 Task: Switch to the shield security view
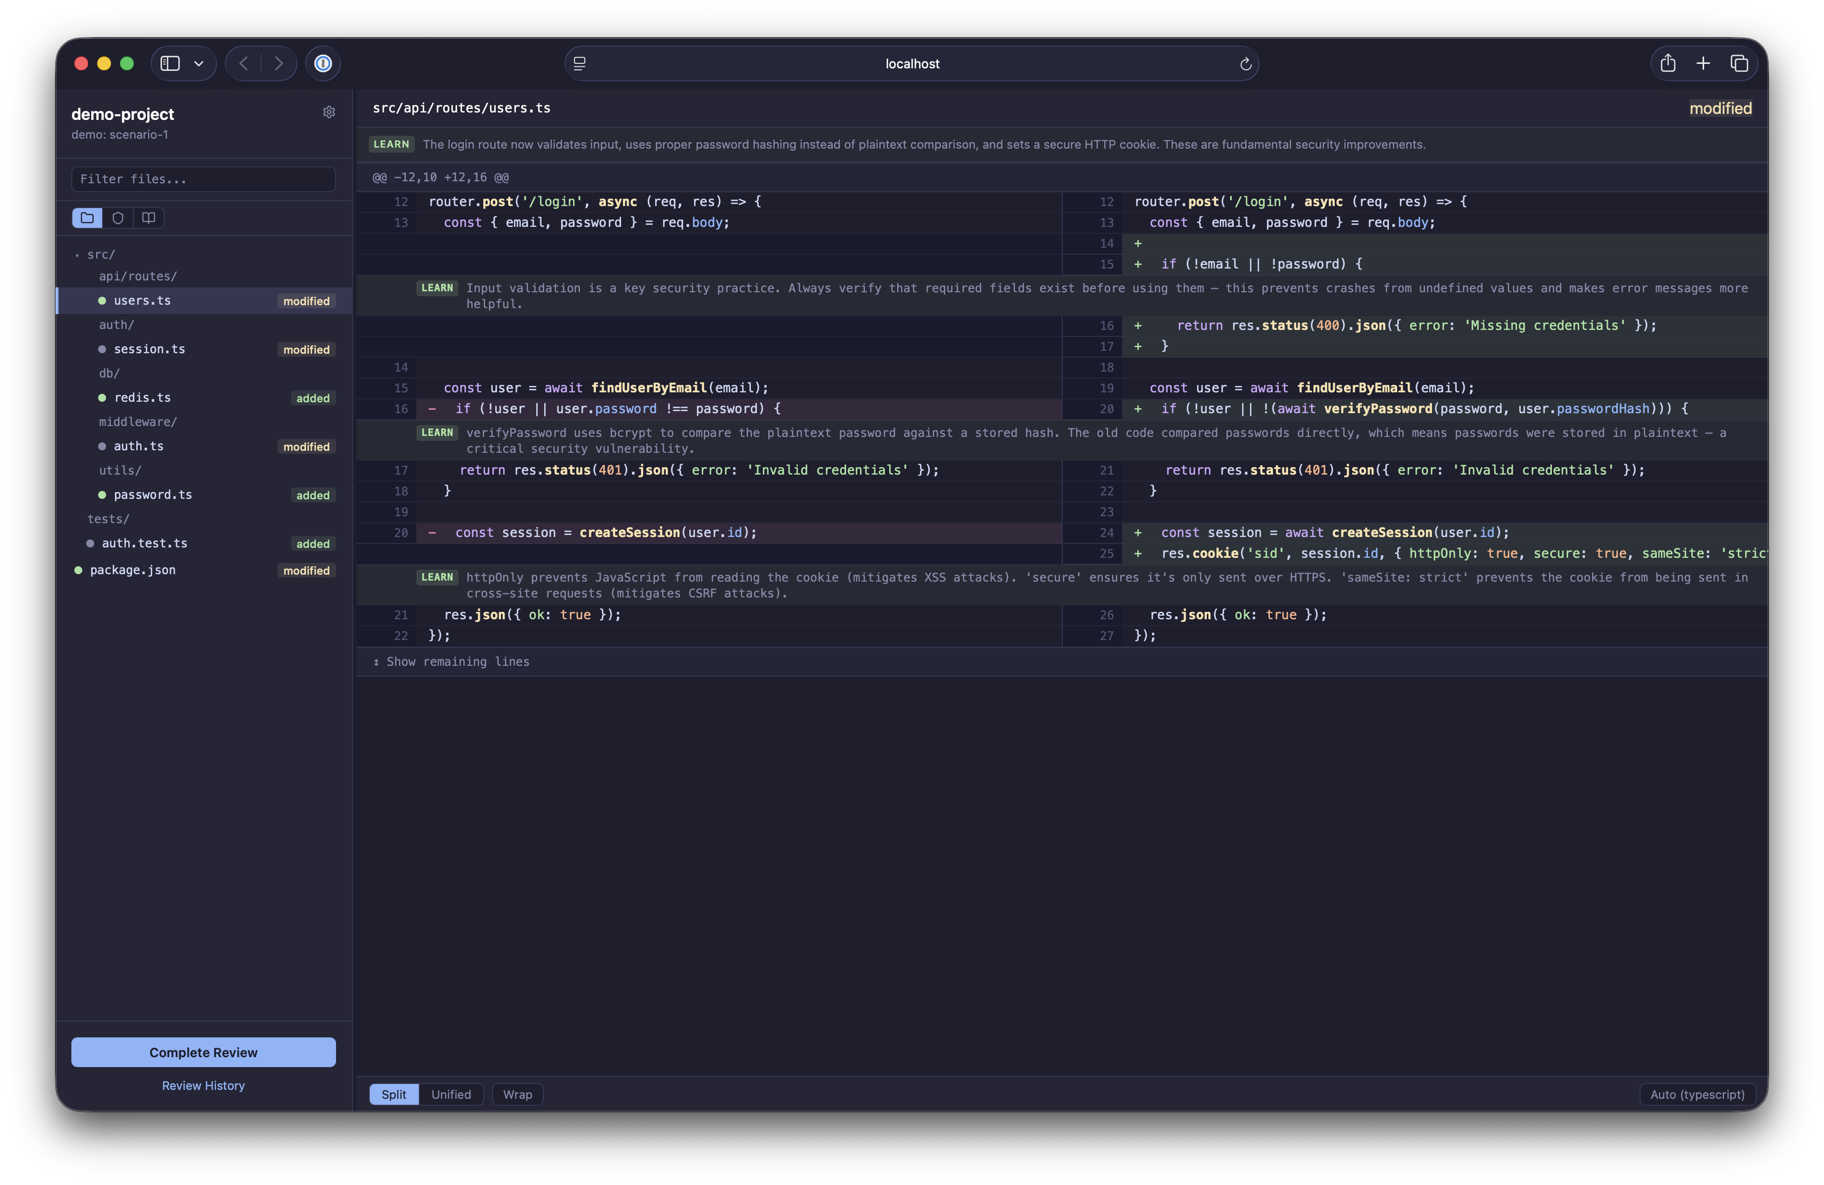(117, 217)
